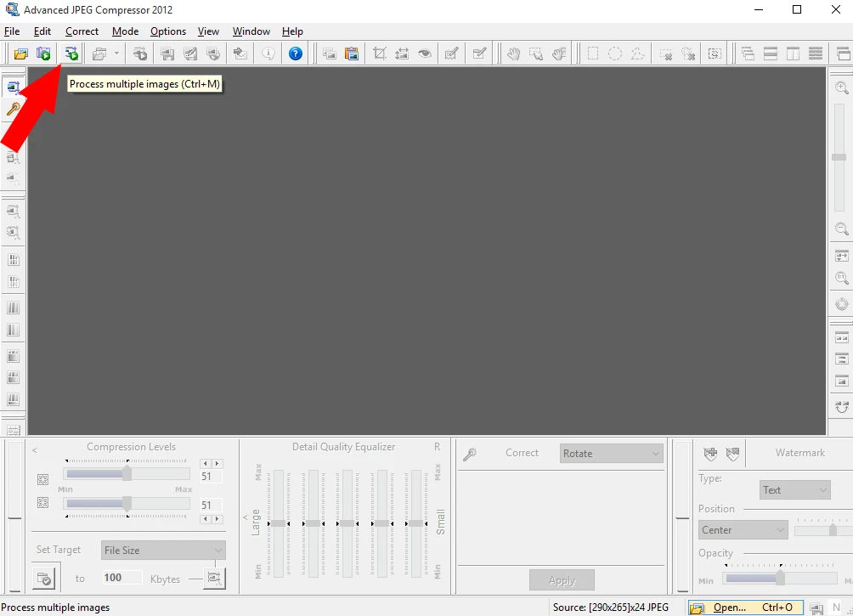The height and width of the screenshot is (616, 853).
Task: Click the Paste clipboard image icon
Action: pos(352,54)
